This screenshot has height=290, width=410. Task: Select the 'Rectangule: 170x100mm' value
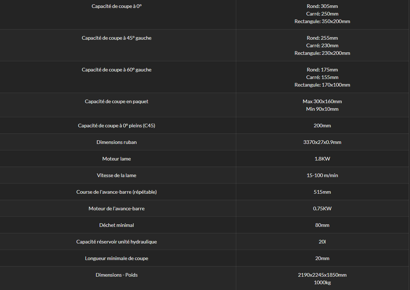[322, 85]
